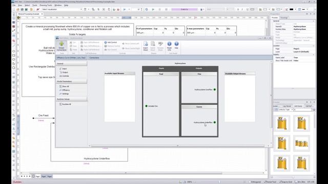Click Move Control Right
This screenshot has height=184, width=328.
click(131, 49)
